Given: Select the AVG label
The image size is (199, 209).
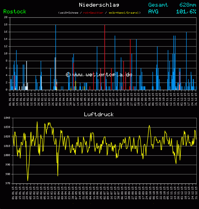Looking at the screenshot, I should click(x=153, y=11).
